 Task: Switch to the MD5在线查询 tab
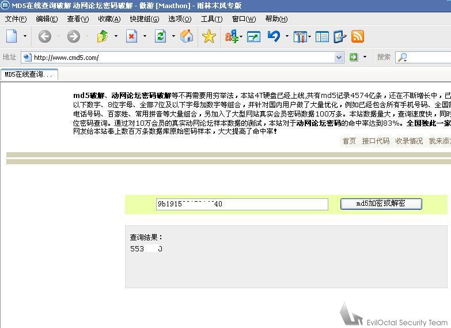click(x=28, y=74)
